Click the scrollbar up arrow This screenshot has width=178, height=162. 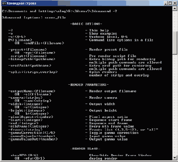coord(175,8)
